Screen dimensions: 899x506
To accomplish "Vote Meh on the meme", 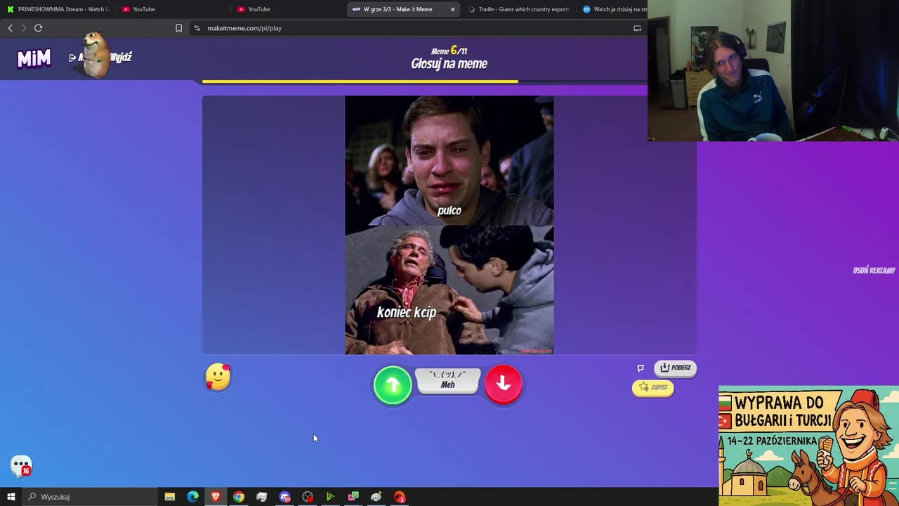I will point(447,380).
